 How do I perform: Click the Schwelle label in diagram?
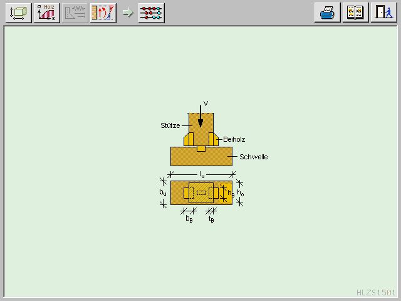(253, 157)
